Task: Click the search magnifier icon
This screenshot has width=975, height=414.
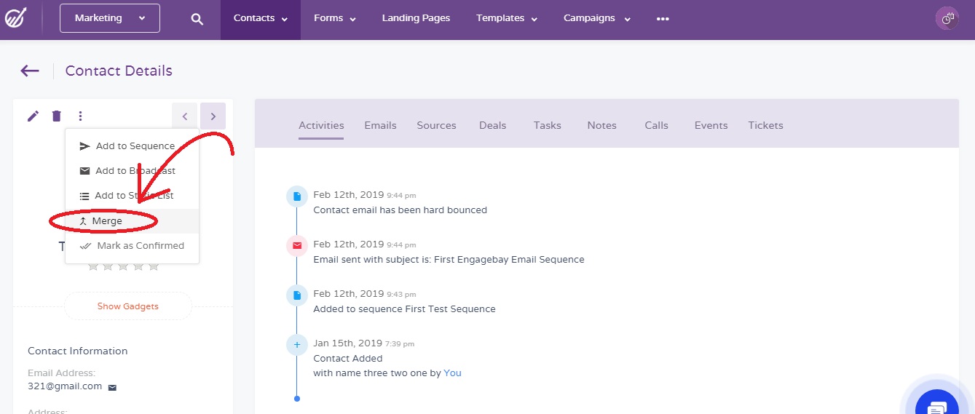Action: coord(197,19)
